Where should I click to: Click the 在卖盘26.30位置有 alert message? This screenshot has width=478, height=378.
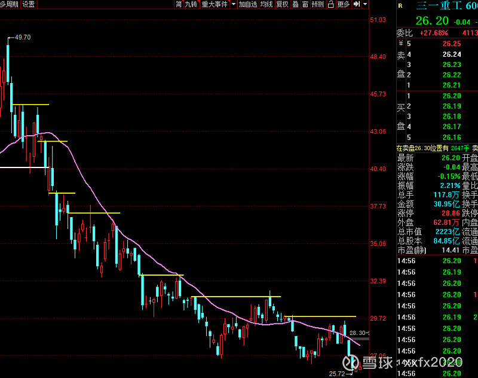point(422,148)
